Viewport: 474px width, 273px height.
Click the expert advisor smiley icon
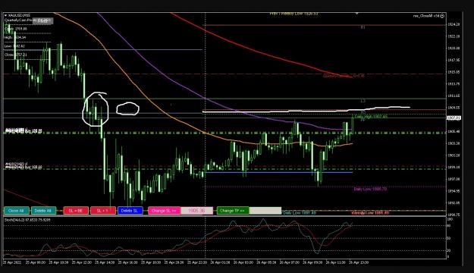click(x=442, y=16)
